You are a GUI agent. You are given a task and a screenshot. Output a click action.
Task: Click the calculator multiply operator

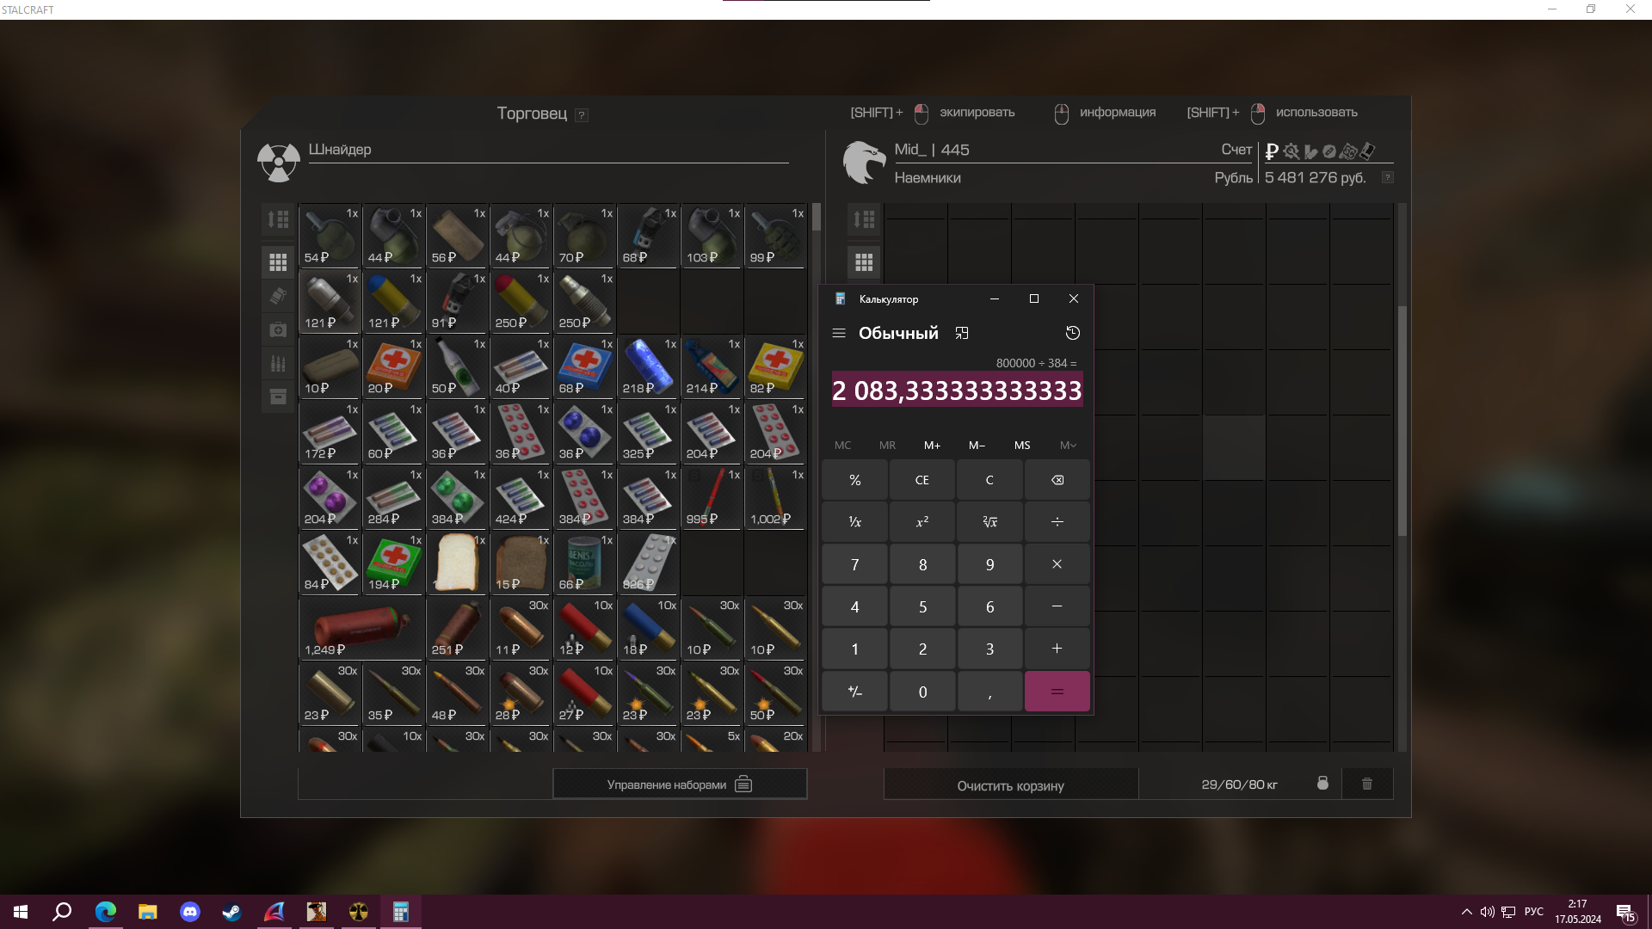(1057, 564)
